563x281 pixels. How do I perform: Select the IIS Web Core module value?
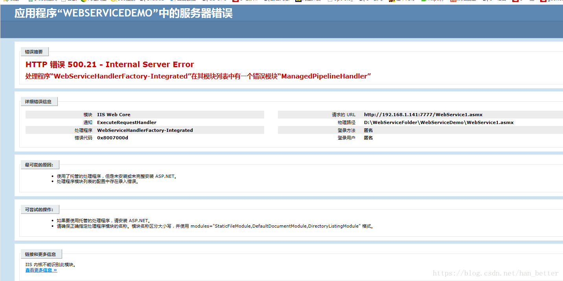[114, 115]
